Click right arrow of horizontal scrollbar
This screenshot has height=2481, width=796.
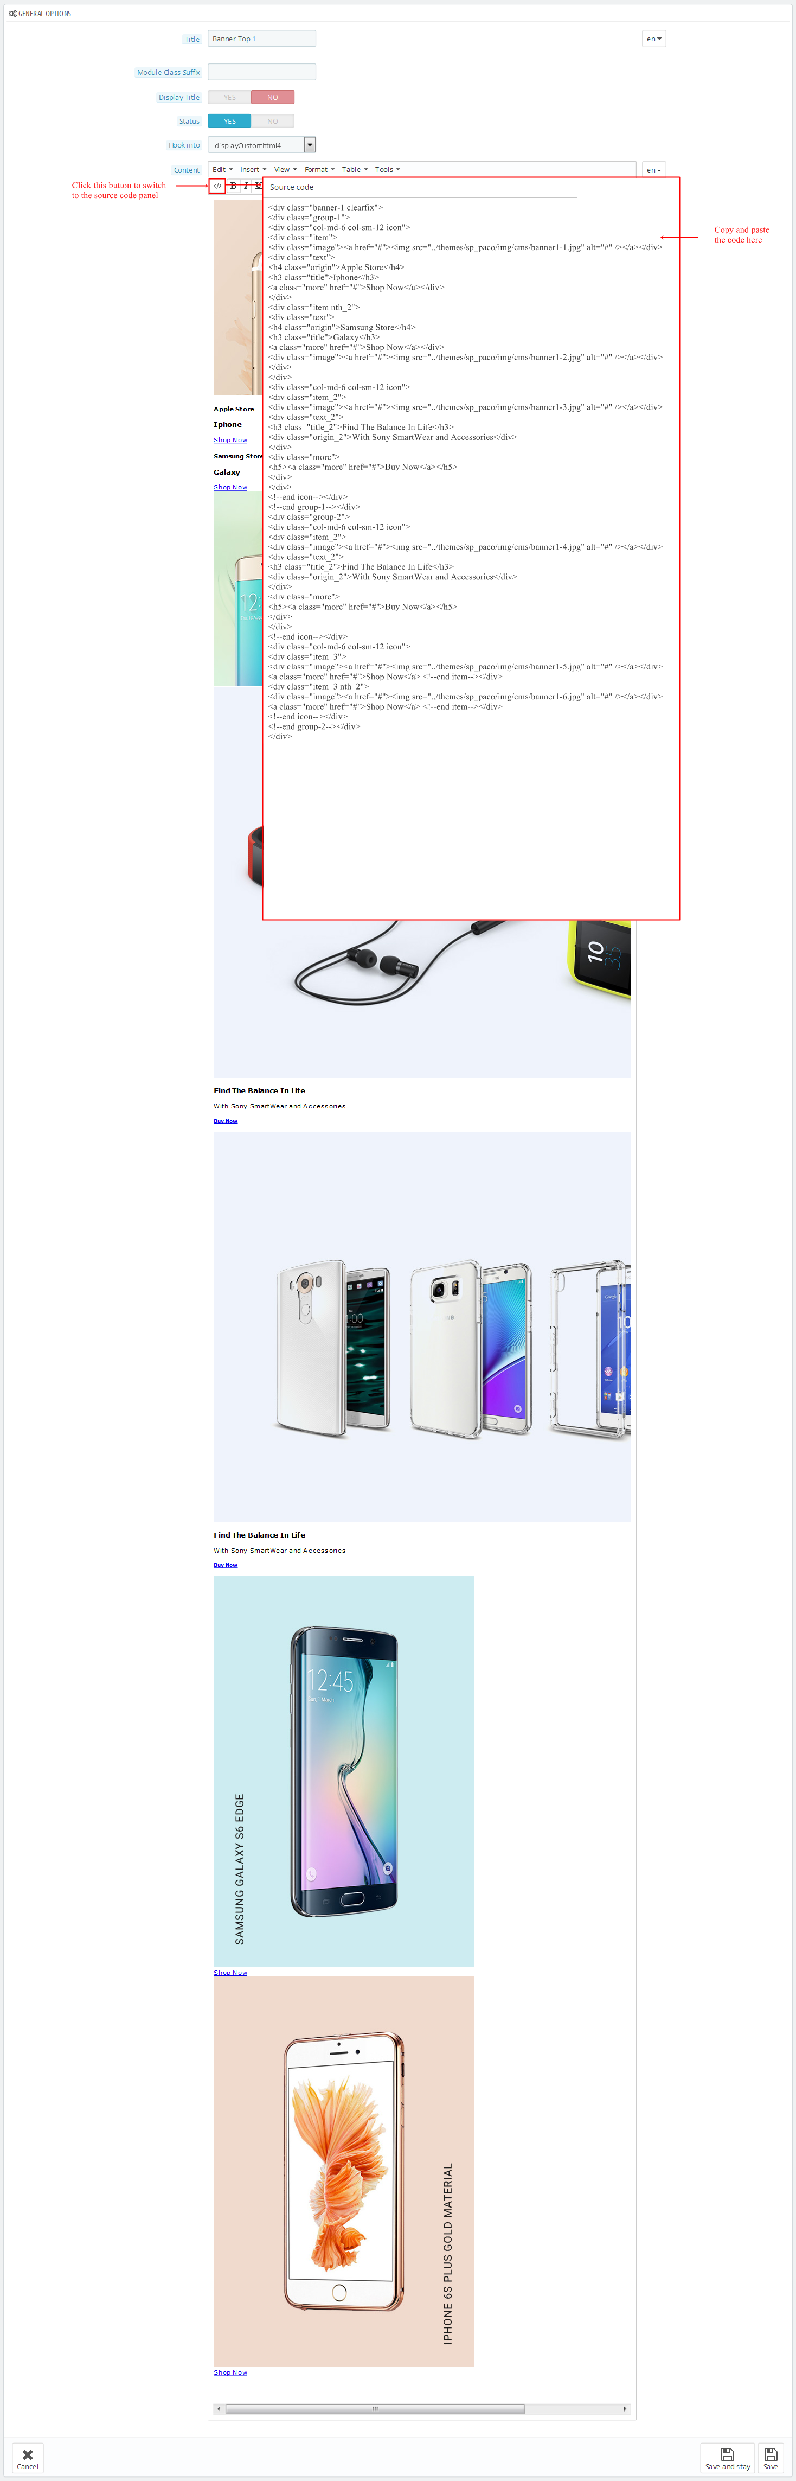pyautogui.click(x=626, y=2408)
